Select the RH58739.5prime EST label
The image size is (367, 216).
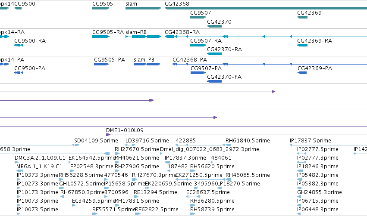212,210
